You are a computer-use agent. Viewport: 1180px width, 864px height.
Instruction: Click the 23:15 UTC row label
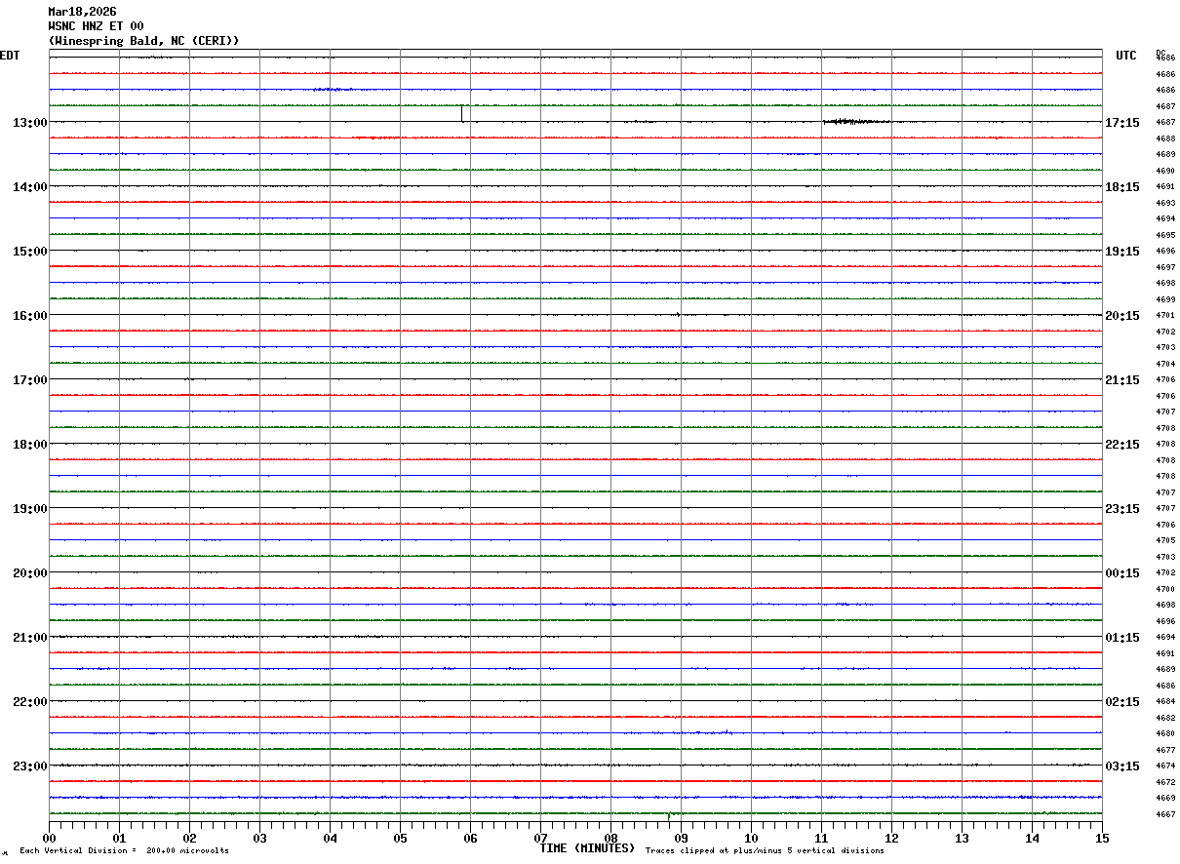point(1122,509)
